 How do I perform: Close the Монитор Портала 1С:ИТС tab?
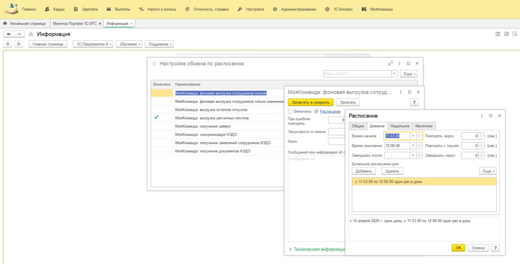pos(100,24)
